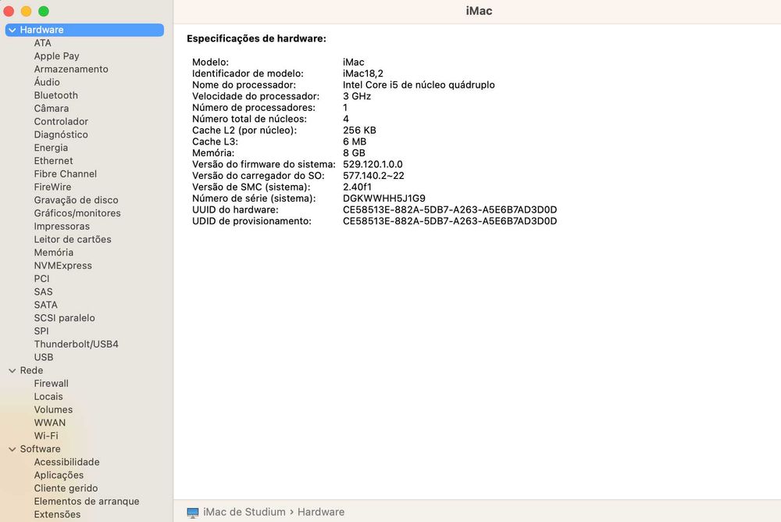Image resolution: width=781 pixels, height=522 pixels.
Task: Click the serial number DGKWWHH5J1G9
Action: [384, 198]
